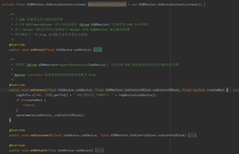This screenshot has height=154, width=239.
Task: Click the UVCCameraHelper word in the comment
Action: point(39,25)
